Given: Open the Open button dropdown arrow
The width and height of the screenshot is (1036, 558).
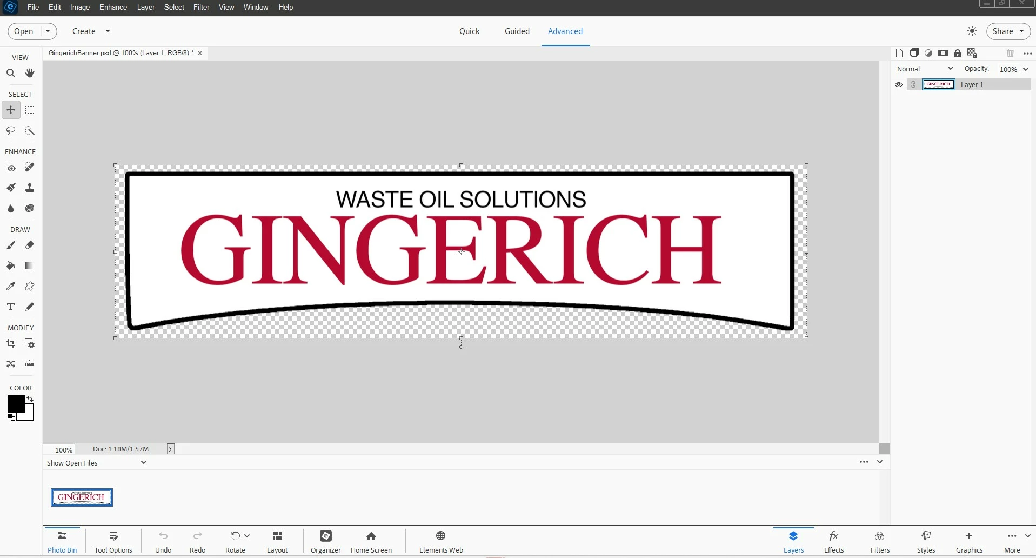Looking at the screenshot, I should (48, 31).
